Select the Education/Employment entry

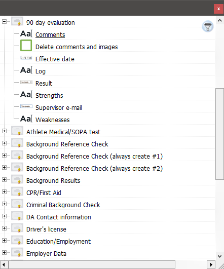point(58,242)
